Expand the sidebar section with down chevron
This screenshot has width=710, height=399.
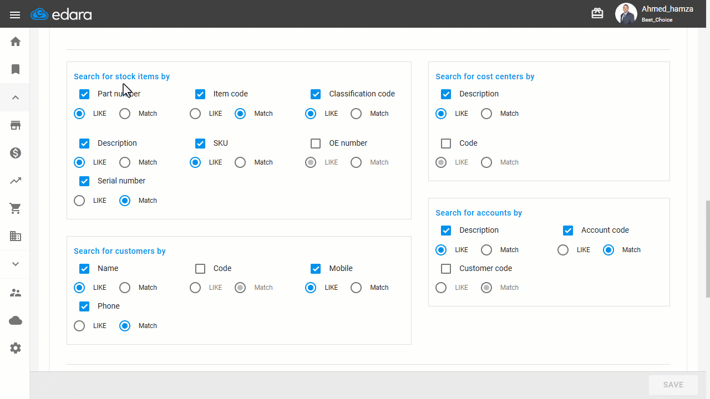[16, 264]
